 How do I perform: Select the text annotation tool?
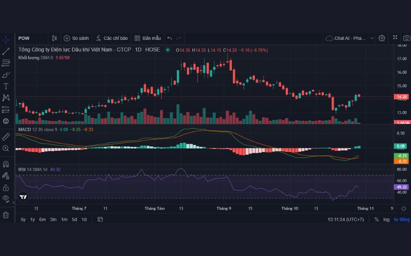6,86
